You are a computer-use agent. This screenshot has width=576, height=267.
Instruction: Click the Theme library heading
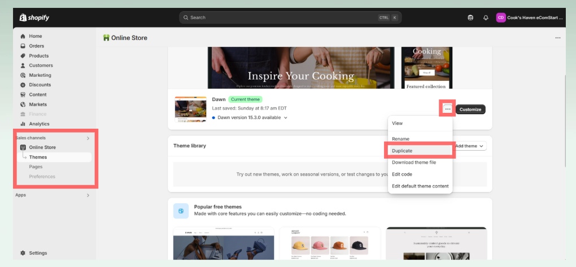click(190, 146)
